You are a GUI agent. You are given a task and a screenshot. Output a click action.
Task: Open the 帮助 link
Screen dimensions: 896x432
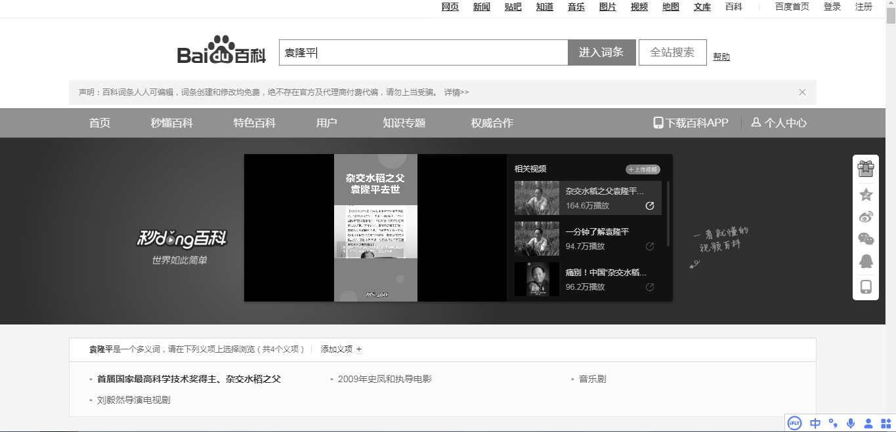[721, 57]
